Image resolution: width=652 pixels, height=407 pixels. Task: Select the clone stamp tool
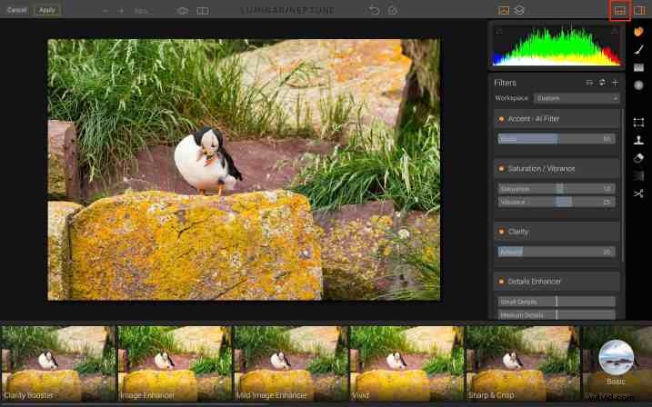638,141
